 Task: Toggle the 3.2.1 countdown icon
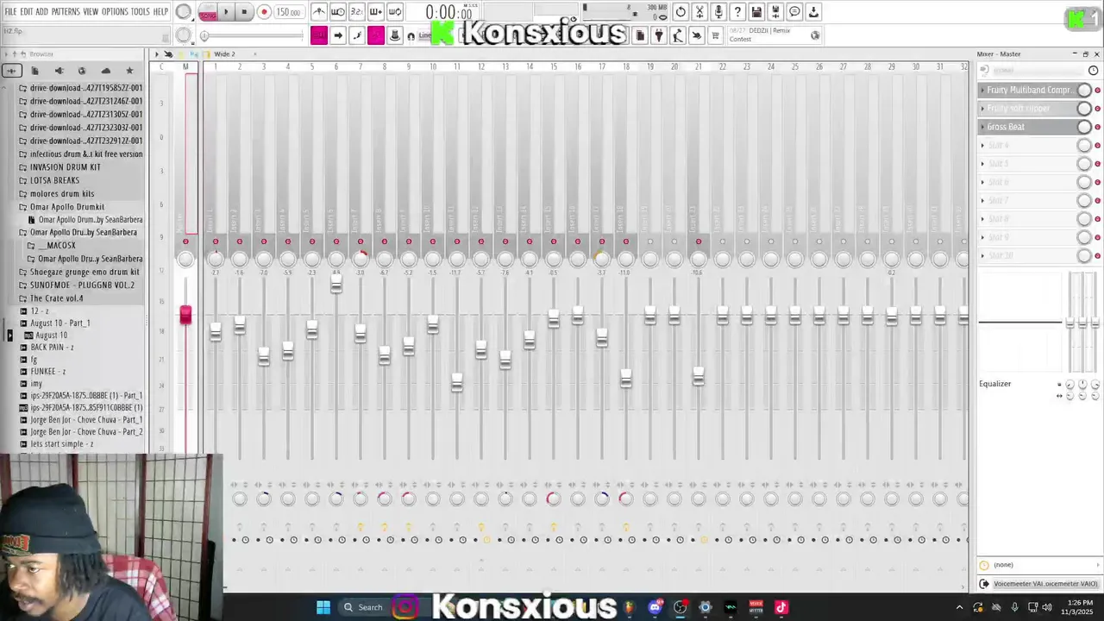pyautogui.click(x=357, y=12)
